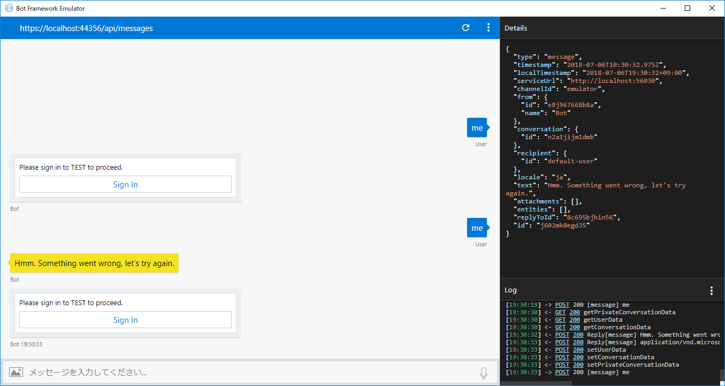725x386 pixels.
Task: Click POST link for setPrivateConversationData
Action: [x=562, y=365]
